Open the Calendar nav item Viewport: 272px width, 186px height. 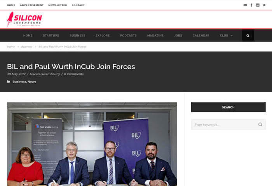(x=201, y=36)
